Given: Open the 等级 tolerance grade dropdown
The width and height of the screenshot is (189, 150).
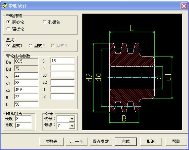Looking at the screenshot, I should coord(72,126).
